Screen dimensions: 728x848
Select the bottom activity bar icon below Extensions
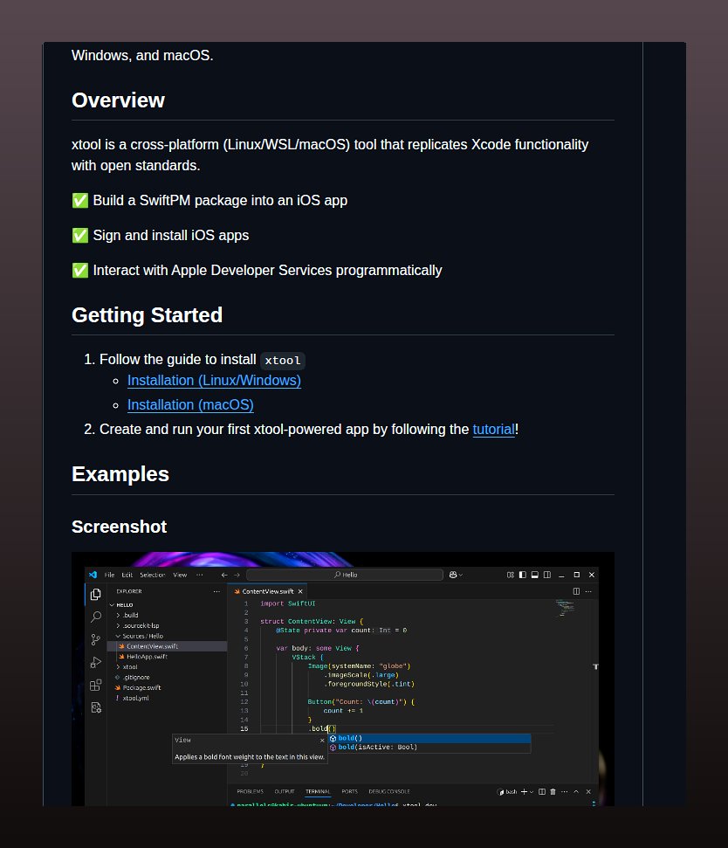click(x=96, y=707)
